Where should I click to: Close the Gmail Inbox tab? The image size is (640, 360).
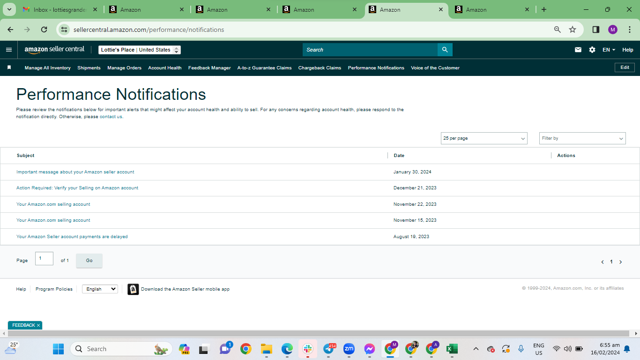tap(96, 9)
